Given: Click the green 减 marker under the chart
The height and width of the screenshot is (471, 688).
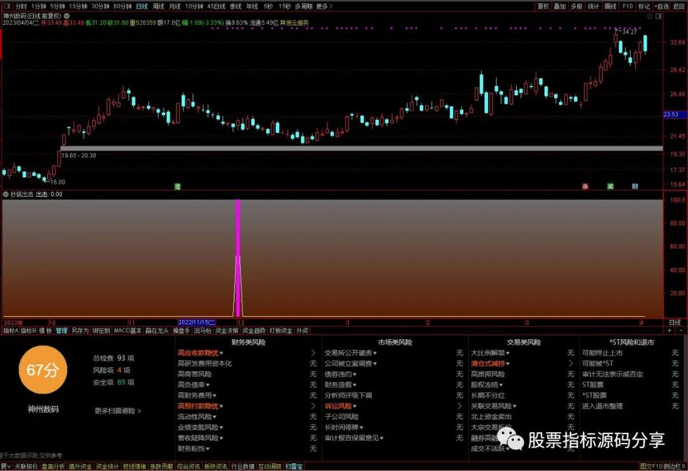Looking at the screenshot, I should 610,187.
